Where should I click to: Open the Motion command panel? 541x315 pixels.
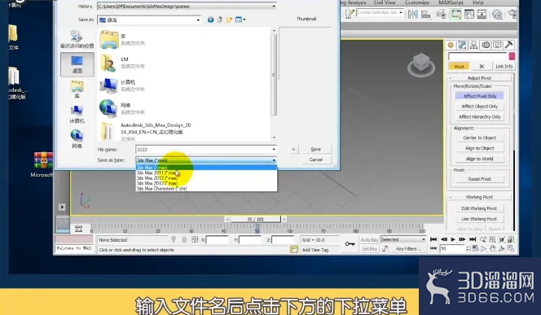(x=486, y=45)
